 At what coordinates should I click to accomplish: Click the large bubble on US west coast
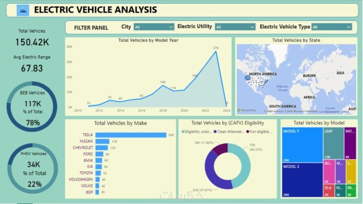247,78
